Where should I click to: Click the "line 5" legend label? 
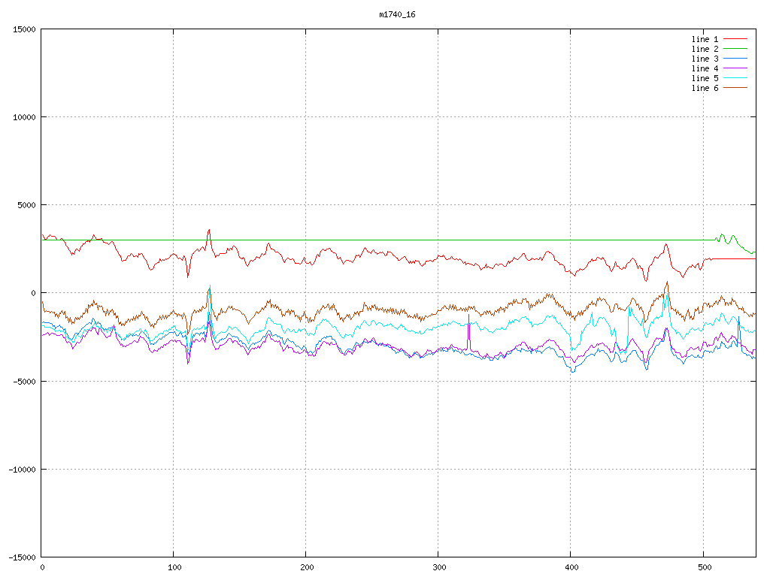(x=705, y=78)
